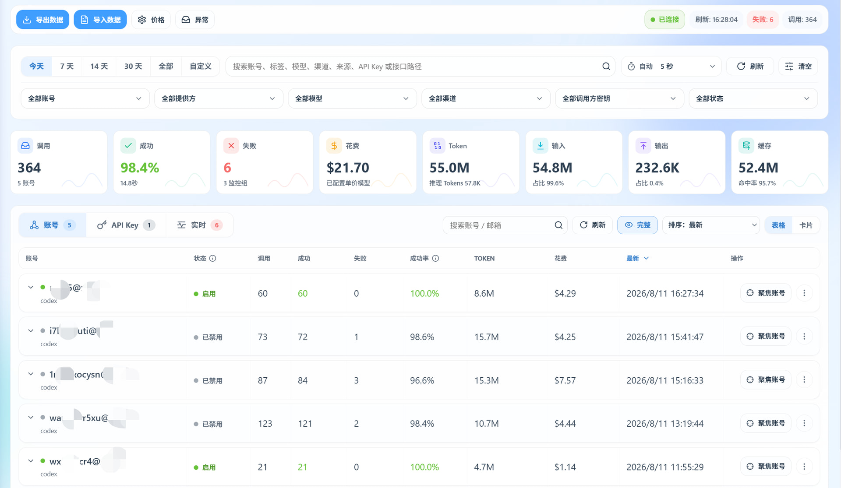Click the 调用 calls stat card icon
This screenshot has width=841, height=488.
[25, 146]
